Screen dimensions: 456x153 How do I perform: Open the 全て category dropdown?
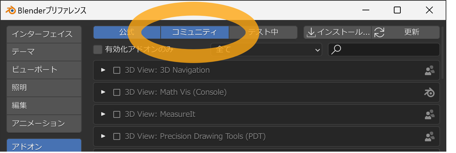pyautogui.click(x=266, y=50)
